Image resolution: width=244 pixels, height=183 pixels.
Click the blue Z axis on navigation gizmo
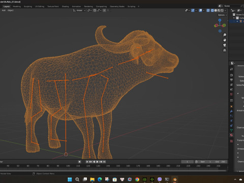(220, 20)
